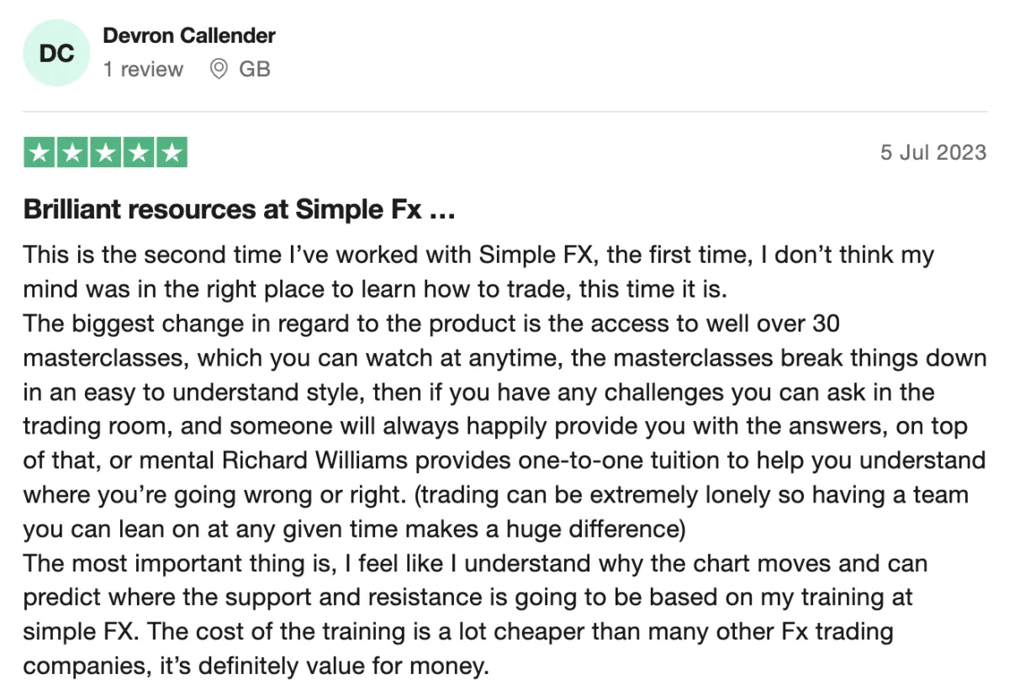Click the line starting "The most important thing is"
This screenshot has width=1009, height=700.
(475, 564)
